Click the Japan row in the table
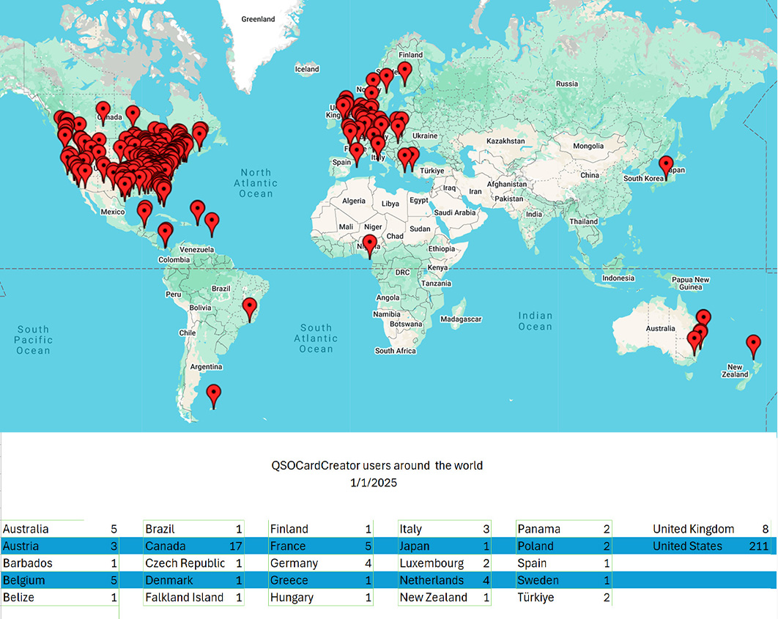778x619 pixels. [x=414, y=546]
